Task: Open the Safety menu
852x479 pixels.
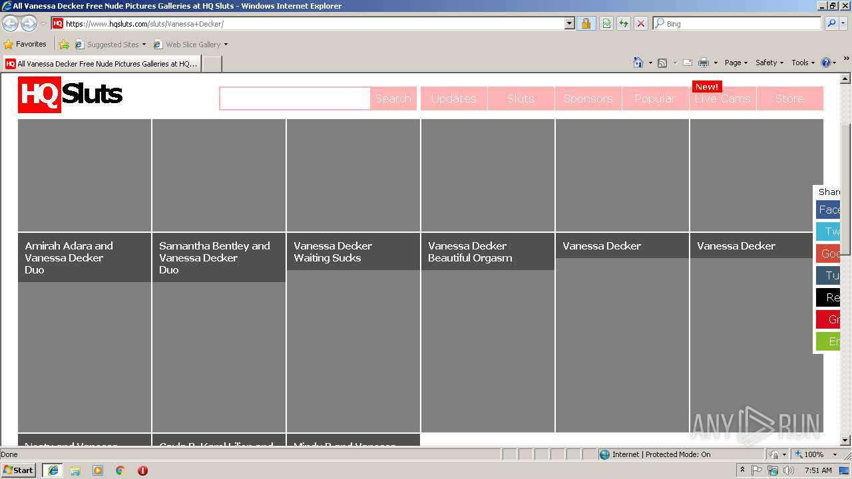Action: coord(769,63)
